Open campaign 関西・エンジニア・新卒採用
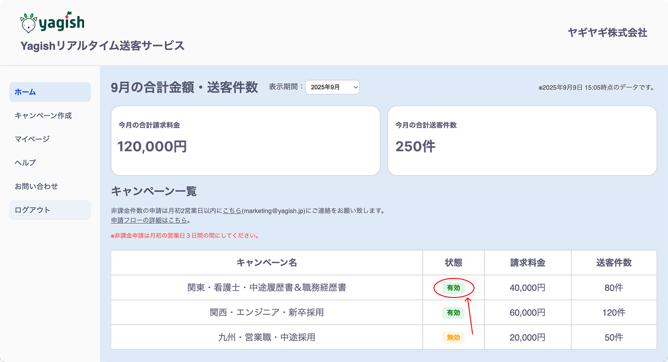The width and height of the screenshot is (668, 362). pos(267,312)
